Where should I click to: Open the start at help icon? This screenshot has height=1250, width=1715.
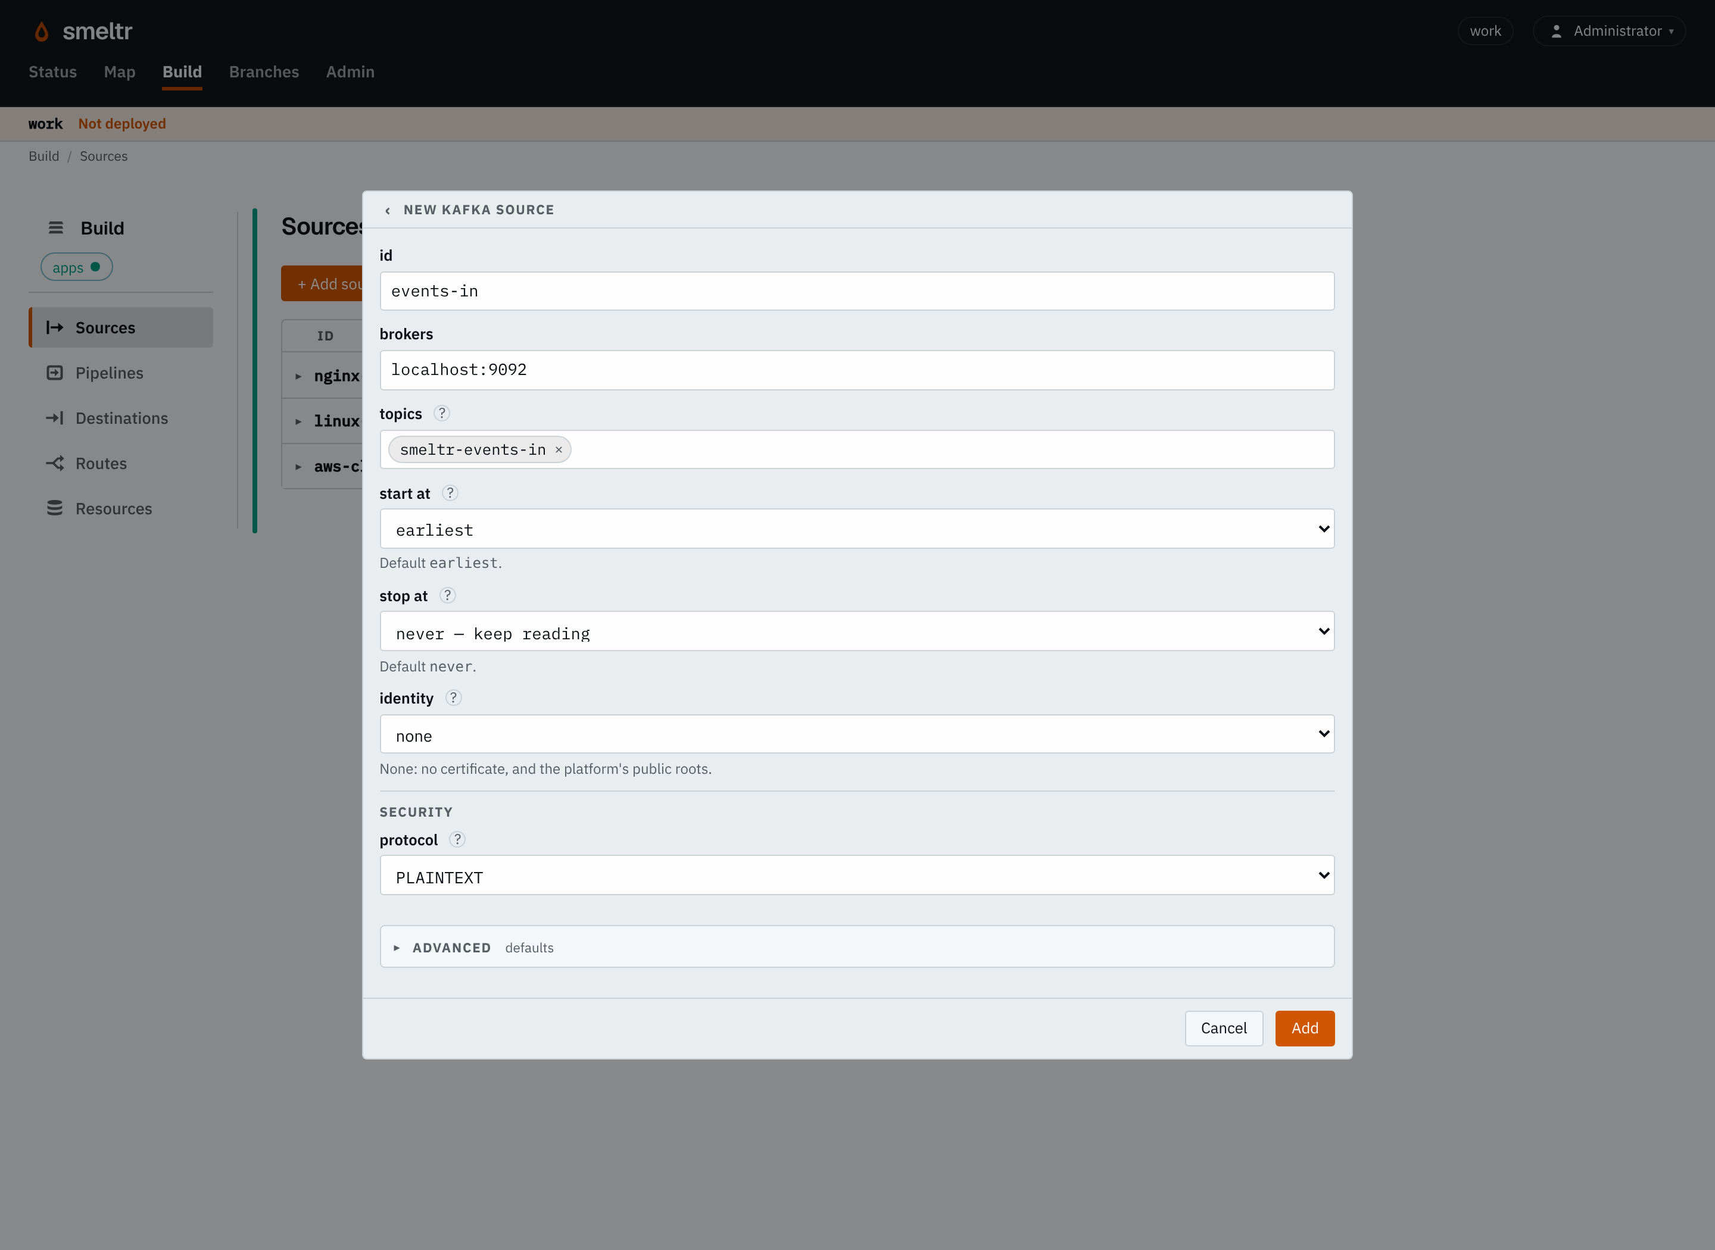tap(450, 493)
